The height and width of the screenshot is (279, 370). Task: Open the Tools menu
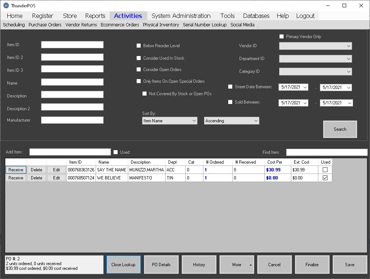[227, 16]
